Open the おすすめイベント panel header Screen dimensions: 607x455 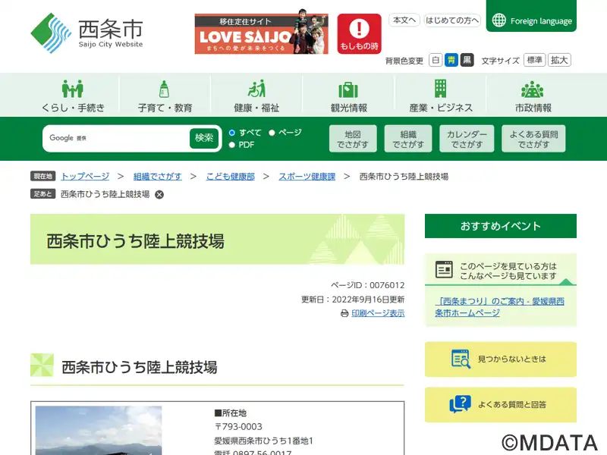tap(501, 226)
